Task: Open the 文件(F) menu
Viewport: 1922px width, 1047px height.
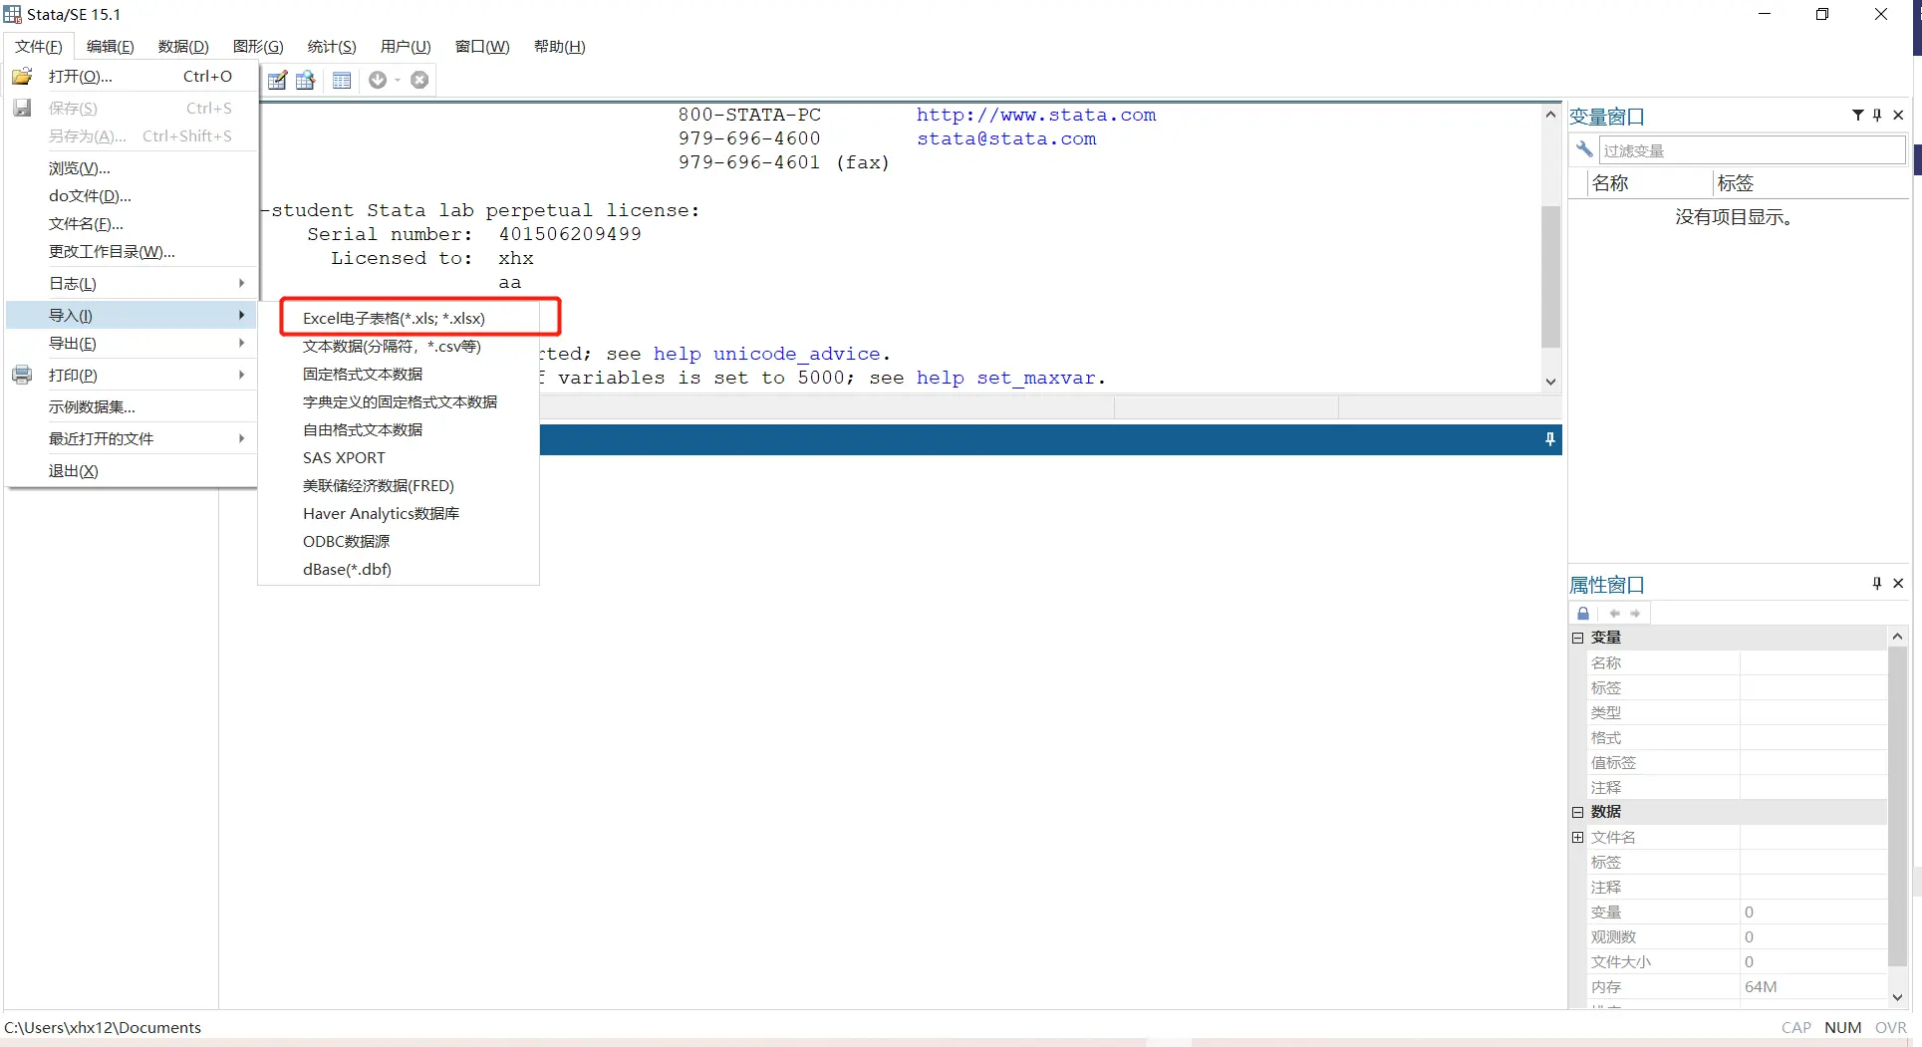Action: point(39,47)
